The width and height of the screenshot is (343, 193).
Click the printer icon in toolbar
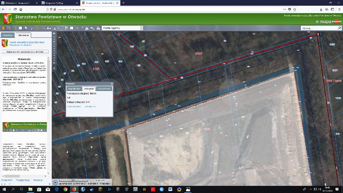[49, 28]
